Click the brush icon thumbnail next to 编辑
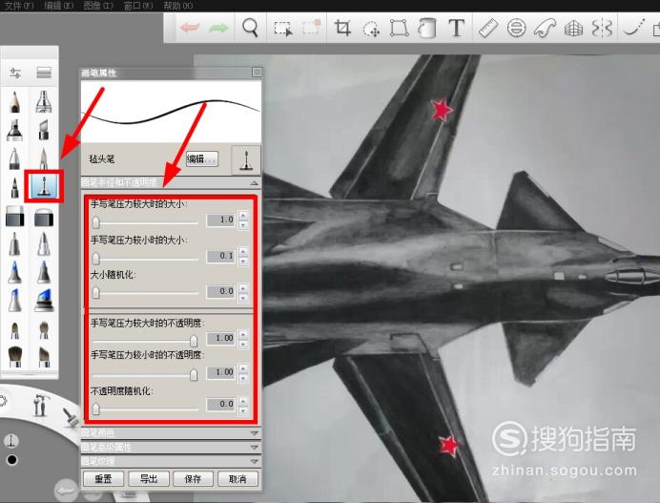Viewport: 660px width, 503px height. (246, 160)
